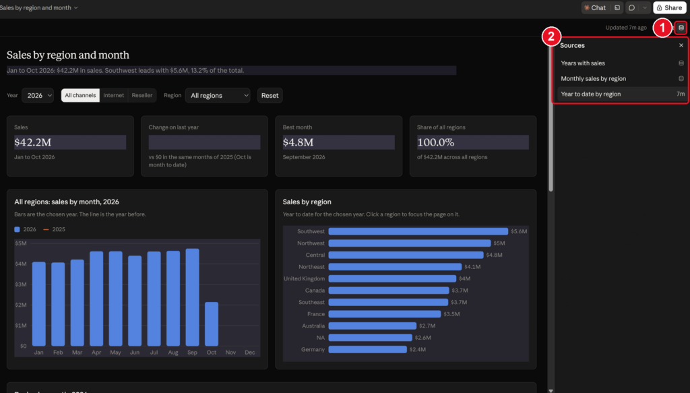
Task: Click the 2025 orange legend line
Action: (46, 229)
